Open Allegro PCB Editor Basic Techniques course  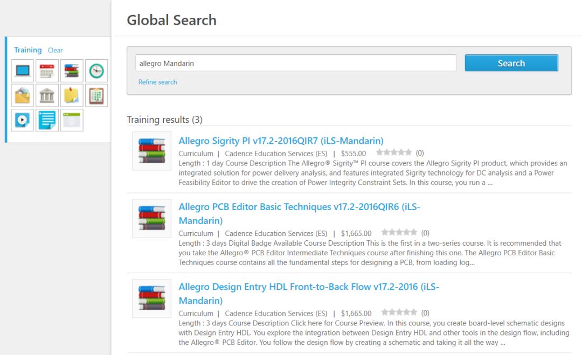coord(299,214)
